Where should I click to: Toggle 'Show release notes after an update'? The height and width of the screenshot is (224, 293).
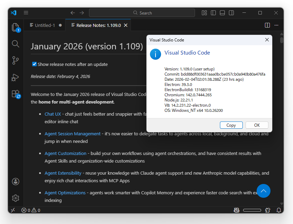tap(34, 64)
